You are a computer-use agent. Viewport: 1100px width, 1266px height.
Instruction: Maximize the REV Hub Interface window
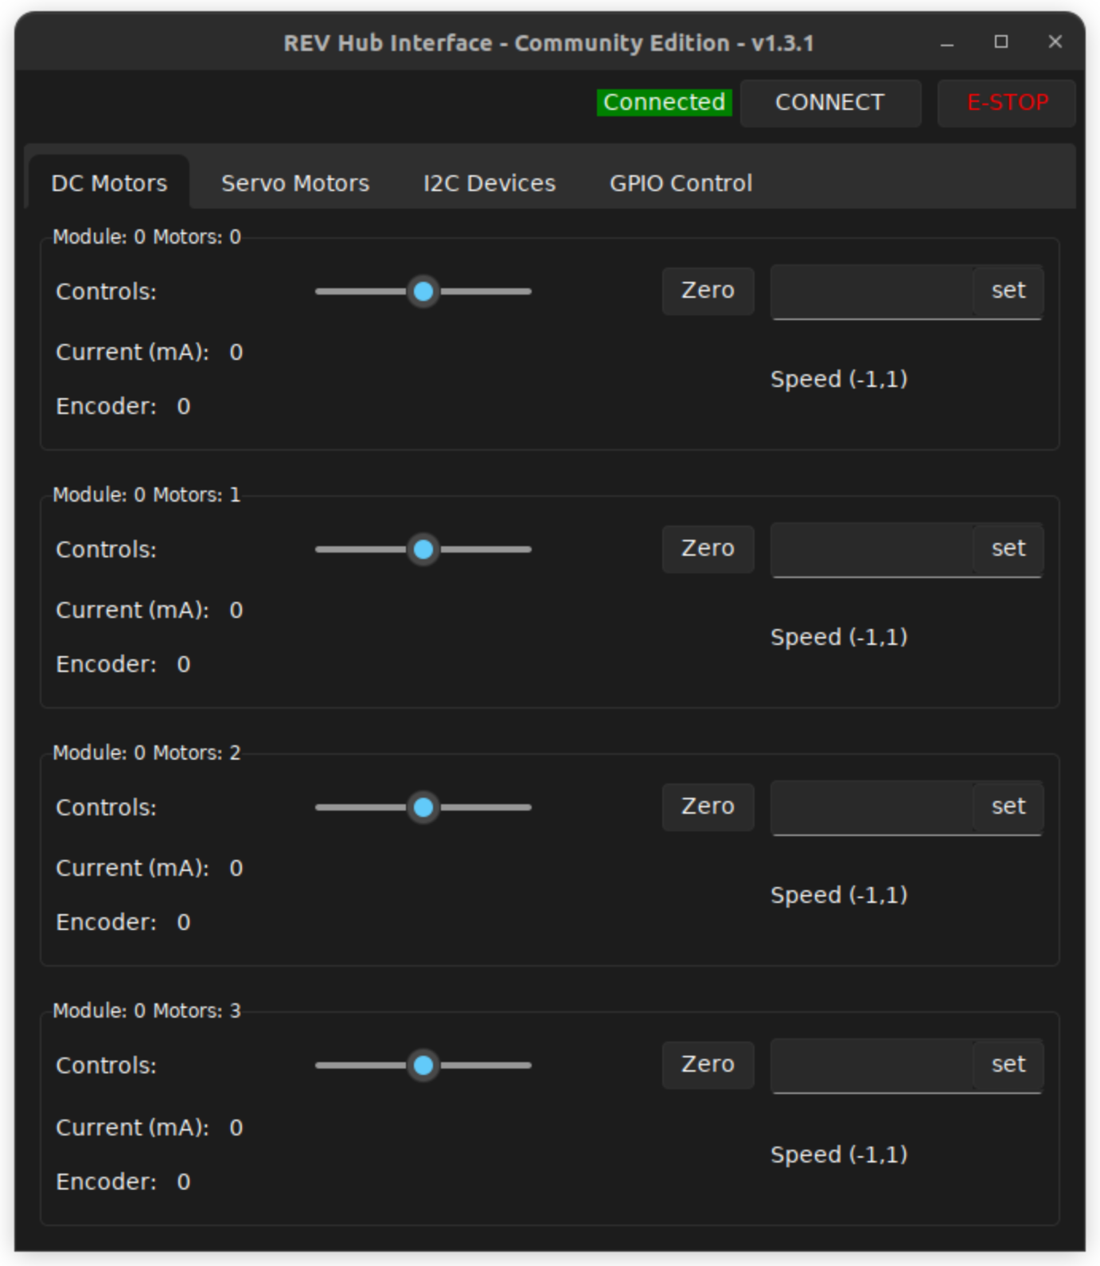point(1001,42)
